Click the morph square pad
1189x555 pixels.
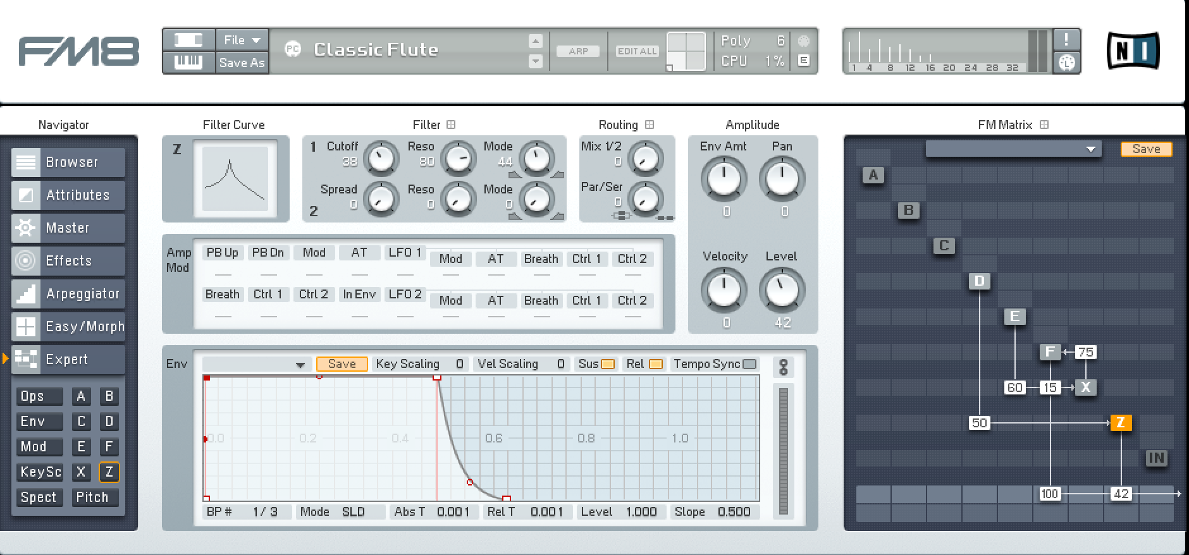pyautogui.click(x=686, y=51)
